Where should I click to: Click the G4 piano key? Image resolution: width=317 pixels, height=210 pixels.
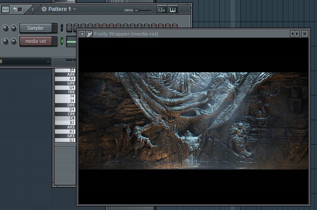click(65, 88)
